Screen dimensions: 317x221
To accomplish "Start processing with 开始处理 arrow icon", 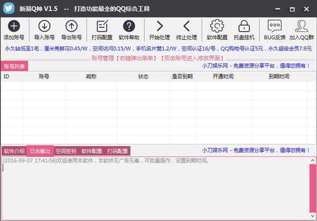I will tap(160, 26).
